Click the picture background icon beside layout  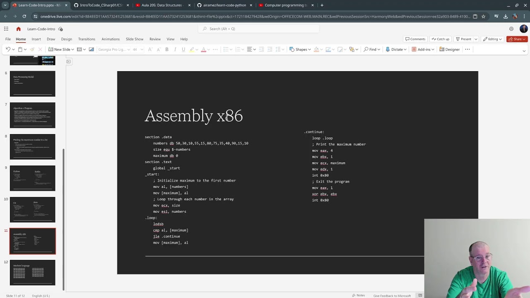(92, 49)
